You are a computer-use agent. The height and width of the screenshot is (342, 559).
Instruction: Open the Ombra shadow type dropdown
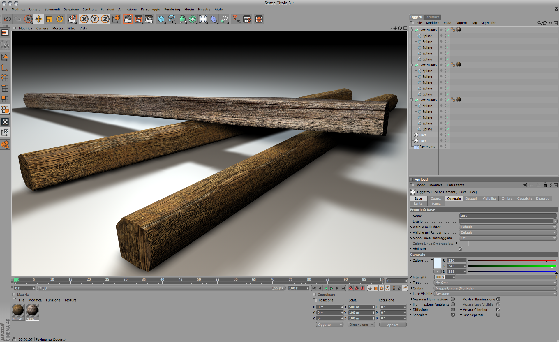[495, 288]
